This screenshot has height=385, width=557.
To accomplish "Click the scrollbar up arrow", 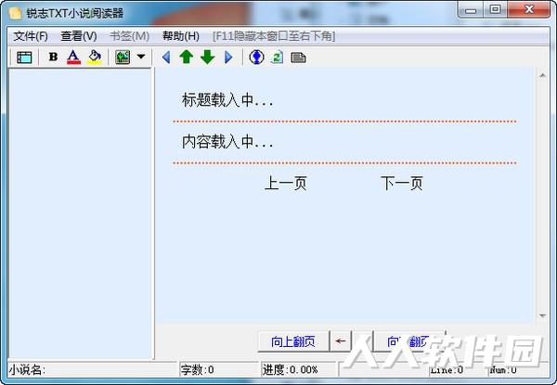I will tap(542, 75).
